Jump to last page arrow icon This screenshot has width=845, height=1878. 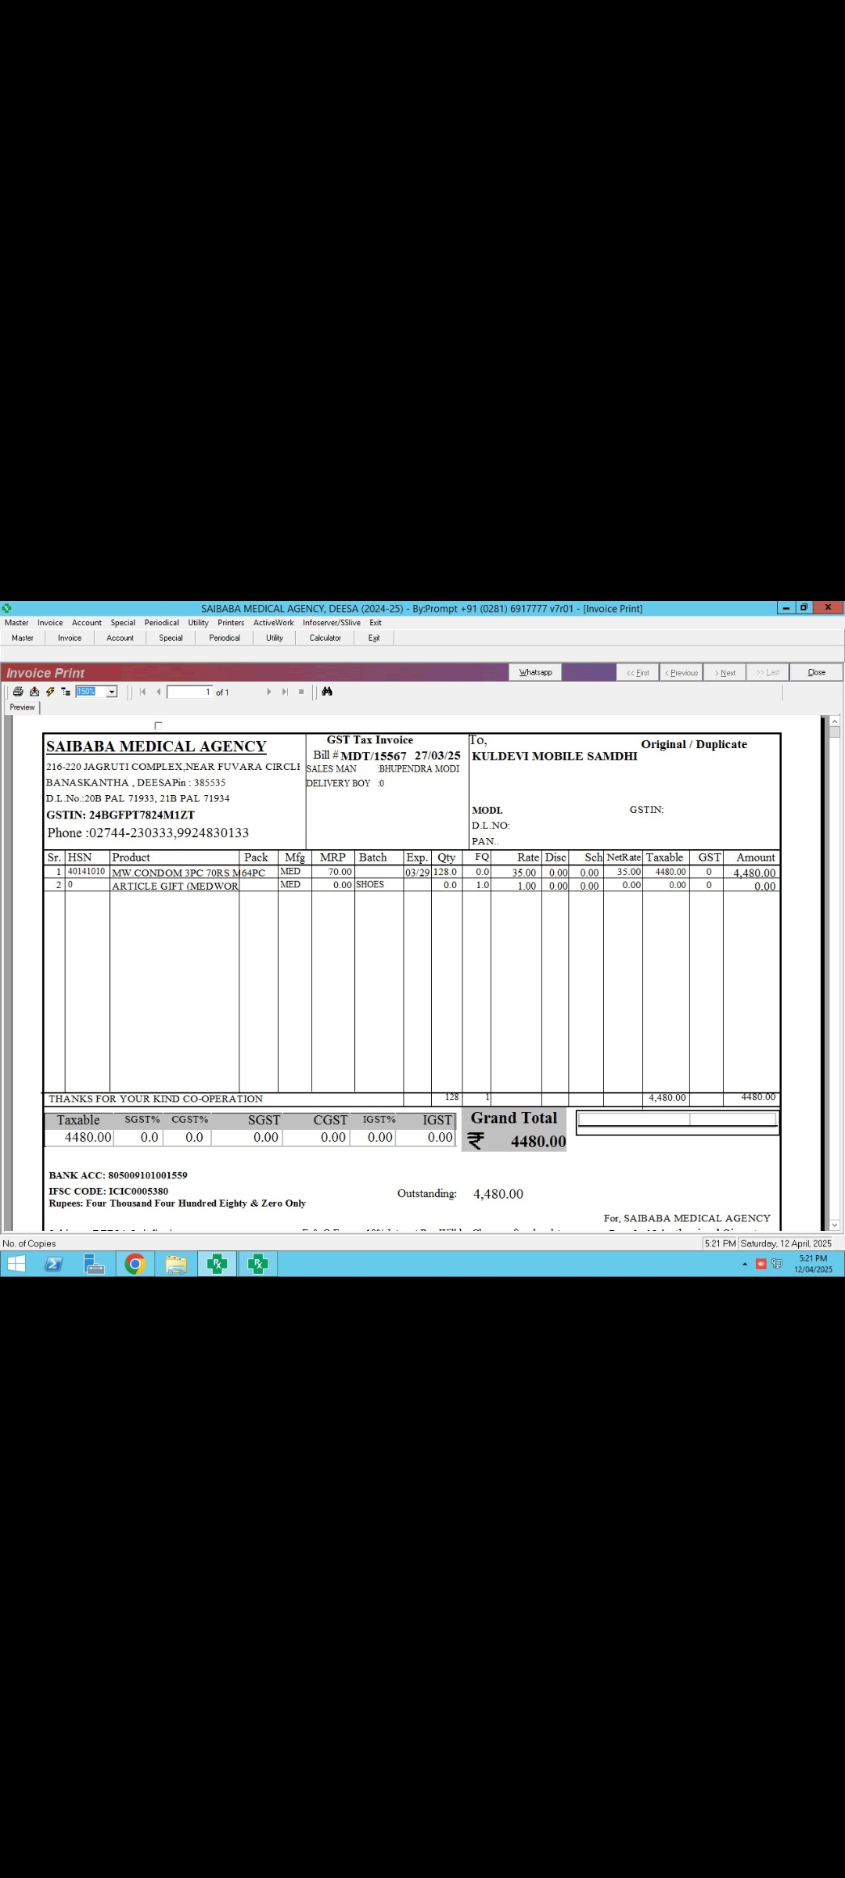[285, 692]
